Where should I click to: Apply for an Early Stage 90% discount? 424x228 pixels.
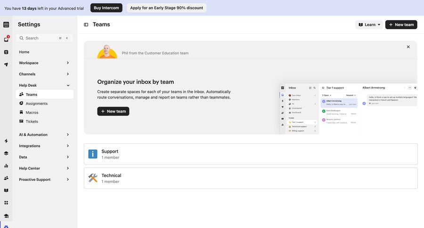(x=167, y=8)
